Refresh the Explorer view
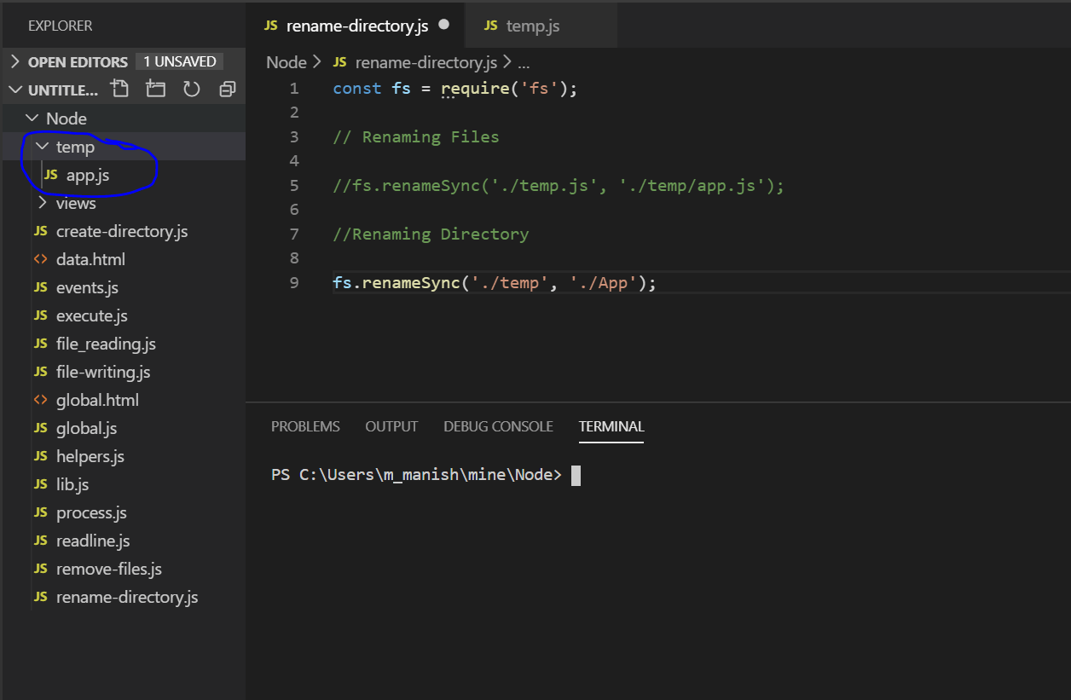 coord(191,88)
